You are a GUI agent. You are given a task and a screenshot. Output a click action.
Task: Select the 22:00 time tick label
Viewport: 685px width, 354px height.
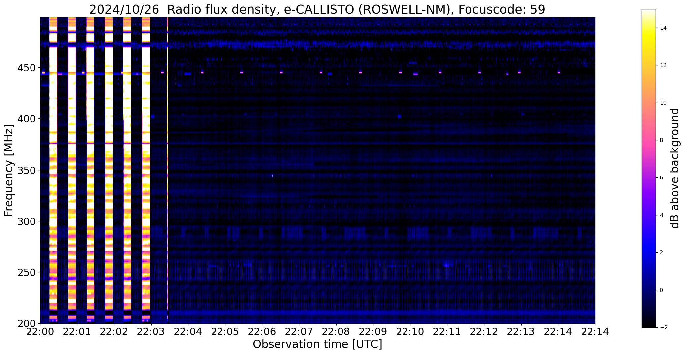coord(40,332)
